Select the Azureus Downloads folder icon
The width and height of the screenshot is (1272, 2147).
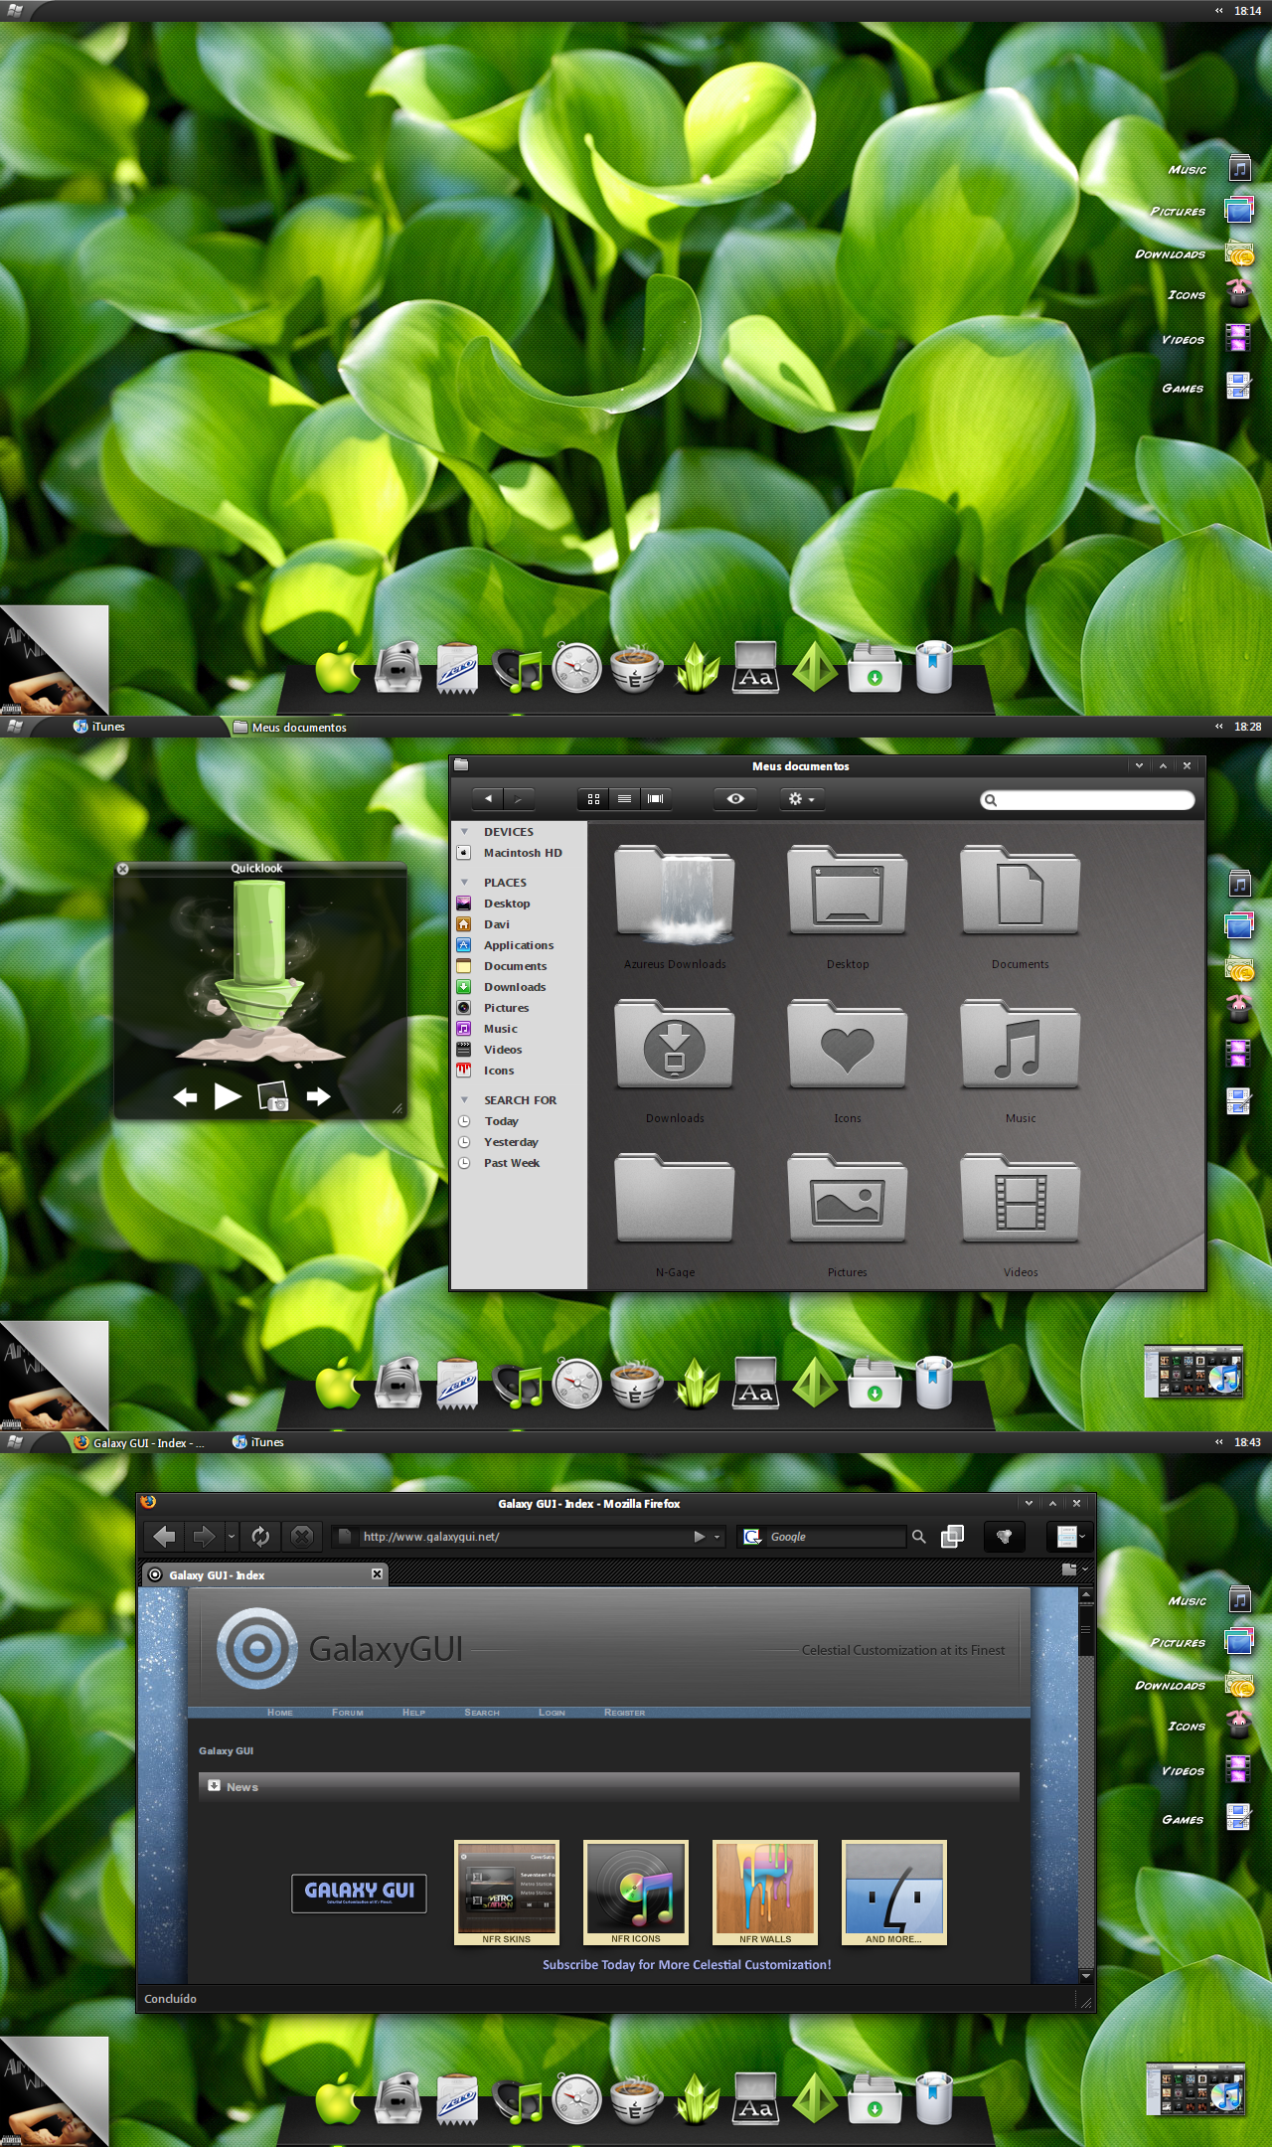pyautogui.click(x=675, y=891)
